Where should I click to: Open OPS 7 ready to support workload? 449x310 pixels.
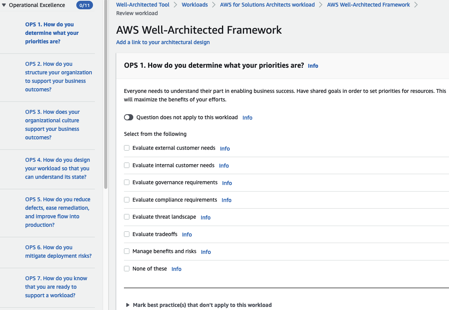pos(56,287)
